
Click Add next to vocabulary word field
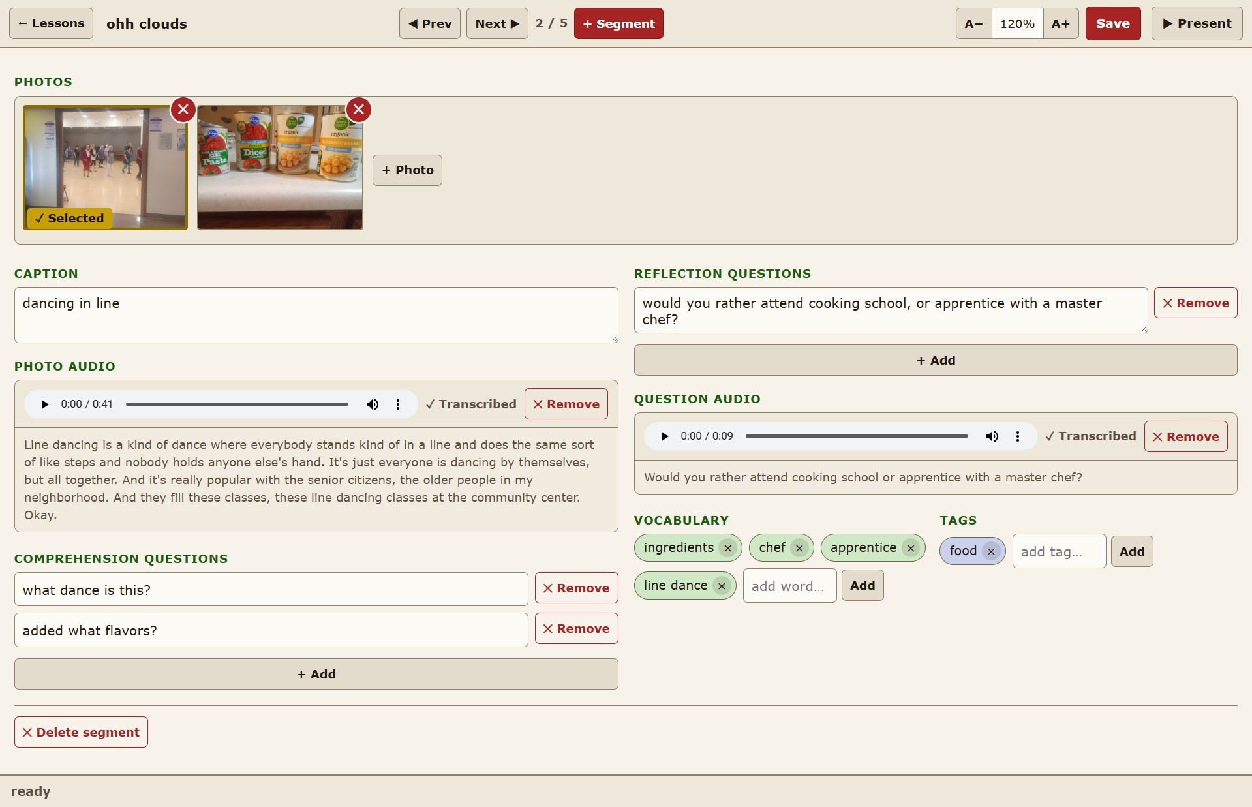[x=863, y=585]
